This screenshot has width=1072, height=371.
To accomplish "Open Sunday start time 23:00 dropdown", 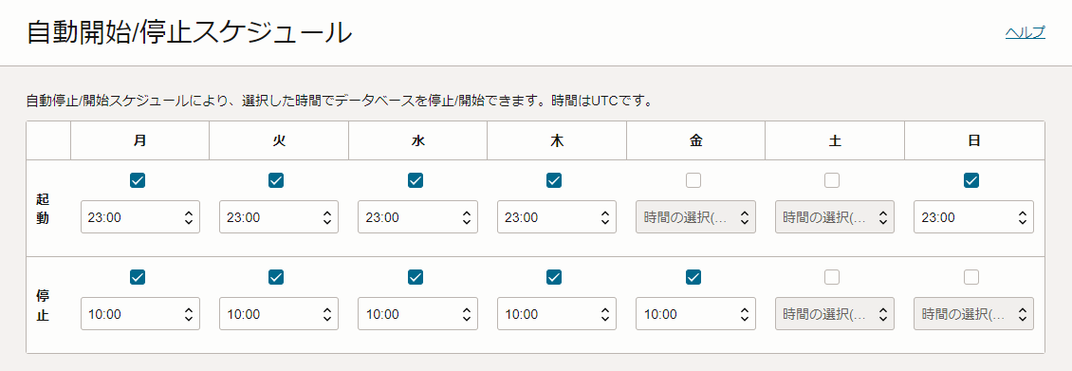I will (x=973, y=217).
